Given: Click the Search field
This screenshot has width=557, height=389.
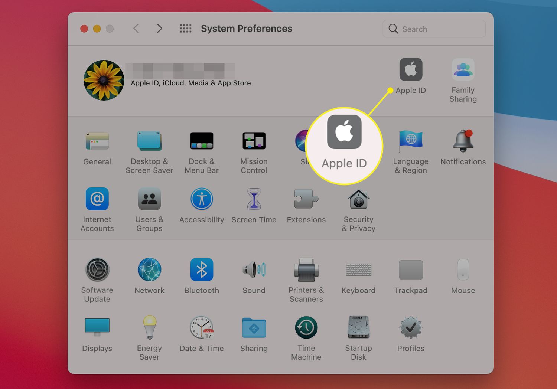Looking at the screenshot, I should click(438, 29).
